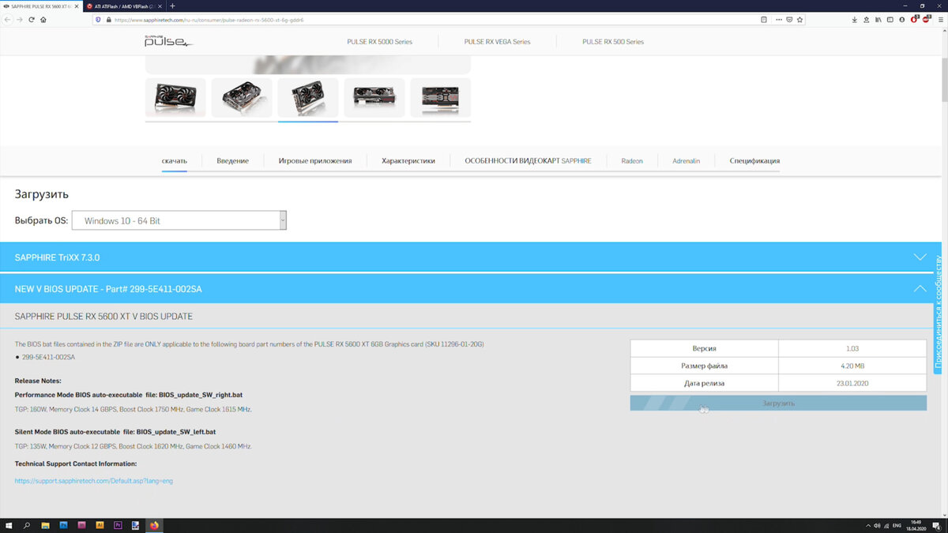Switch to the Введение tab
Image resolution: width=948 pixels, height=533 pixels.
[x=233, y=160]
